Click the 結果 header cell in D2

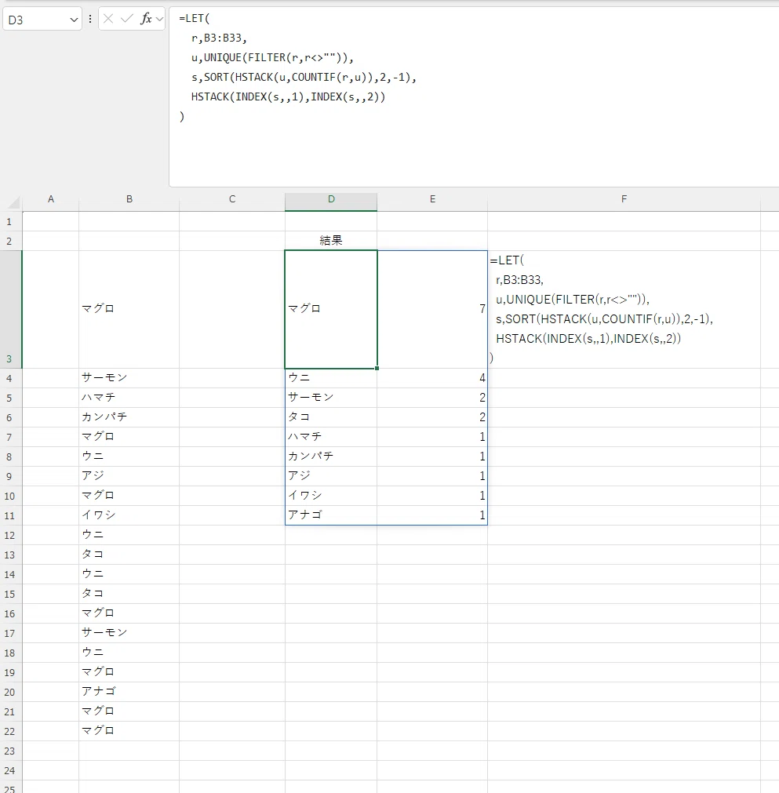point(331,241)
